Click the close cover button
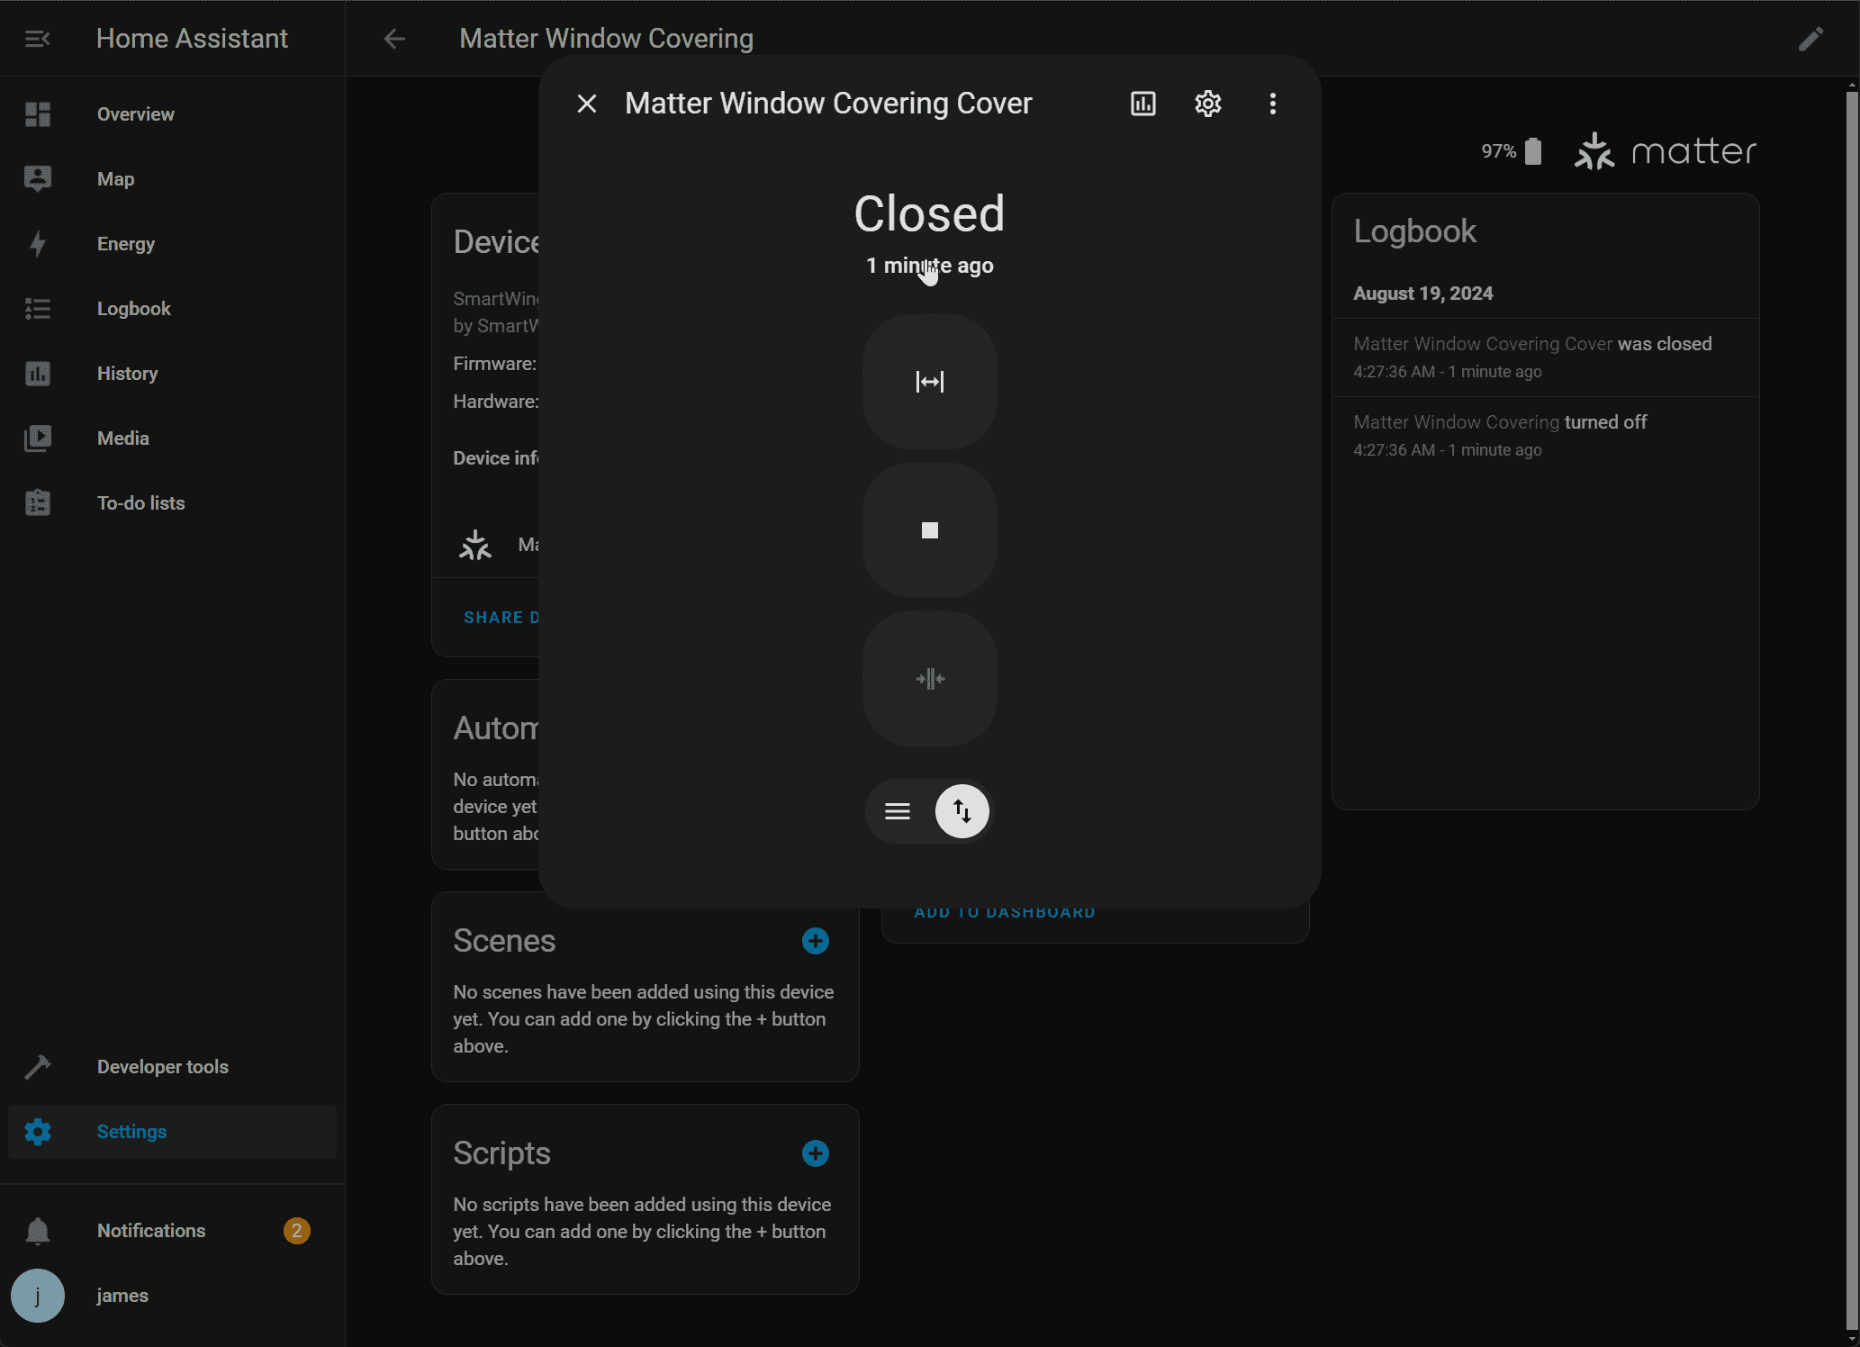Image resolution: width=1860 pixels, height=1347 pixels. tap(929, 679)
